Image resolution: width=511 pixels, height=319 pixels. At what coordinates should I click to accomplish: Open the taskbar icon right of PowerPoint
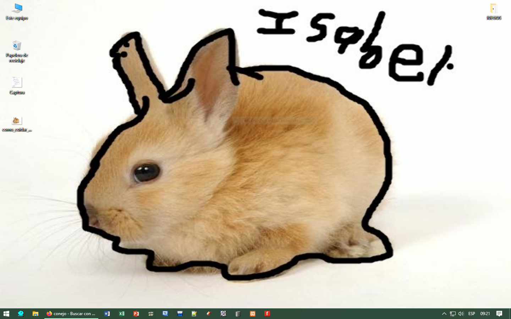point(151,314)
